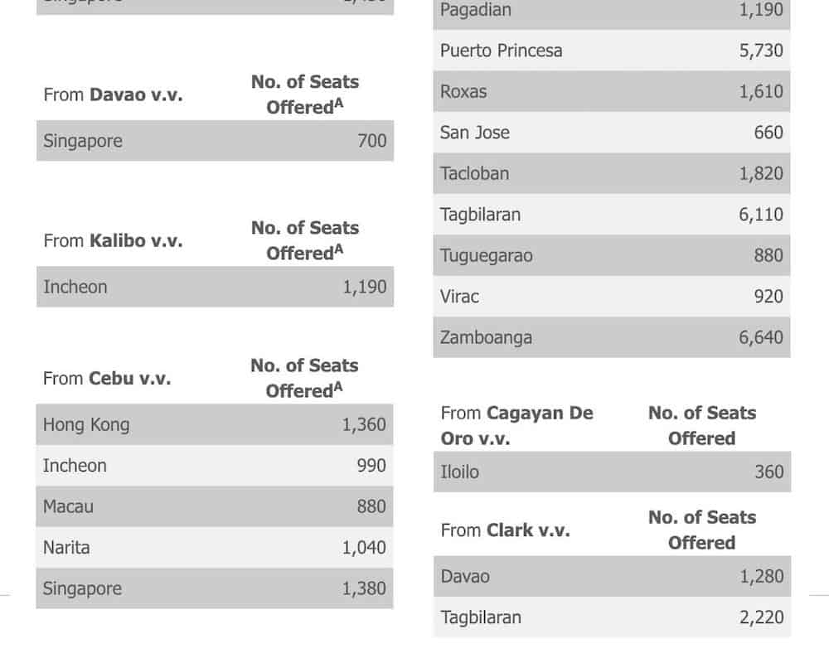Viewport: 829px width, 663px height.
Task: Select Tagbilaran row showing 6,110 seats
Action: (611, 215)
